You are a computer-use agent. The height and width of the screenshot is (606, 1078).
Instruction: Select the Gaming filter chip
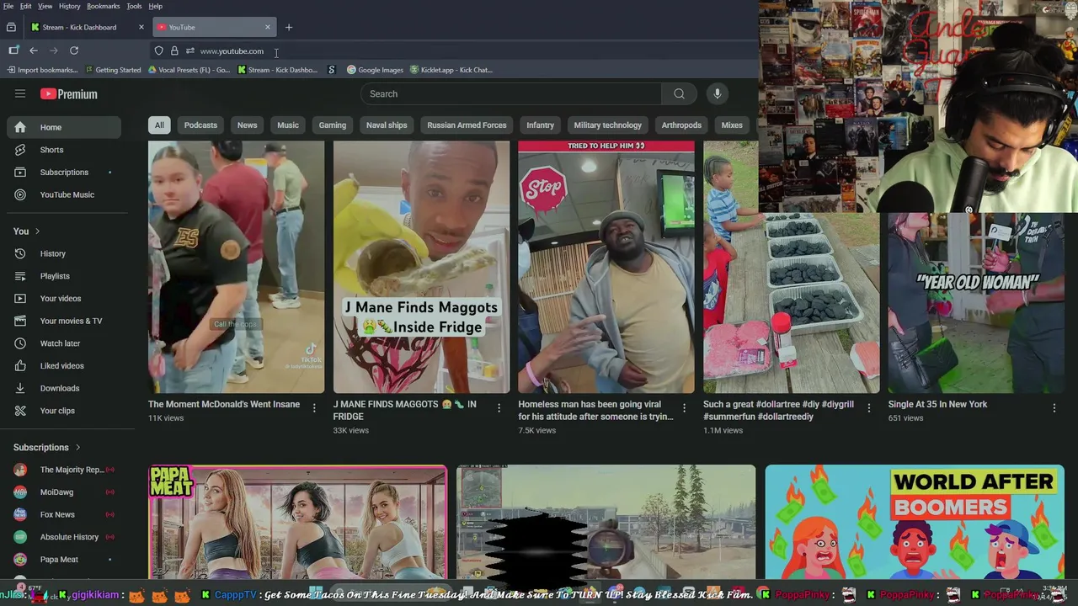click(x=333, y=125)
